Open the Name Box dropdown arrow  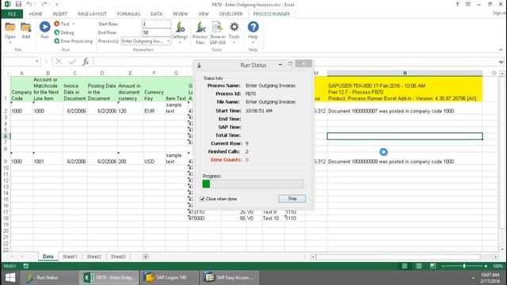pyautogui.click(x=37, y=62)
